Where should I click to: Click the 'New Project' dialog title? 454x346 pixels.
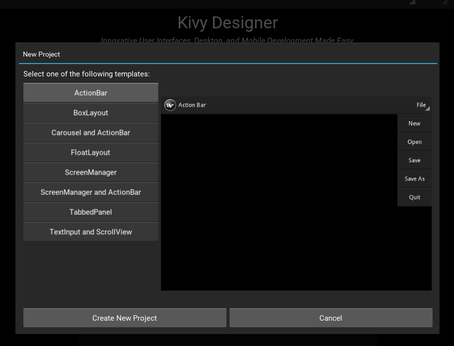pos(41,55)
